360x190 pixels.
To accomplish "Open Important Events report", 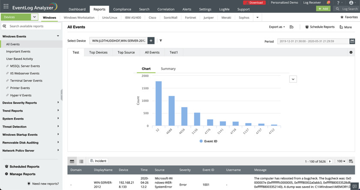I will 18,51.
